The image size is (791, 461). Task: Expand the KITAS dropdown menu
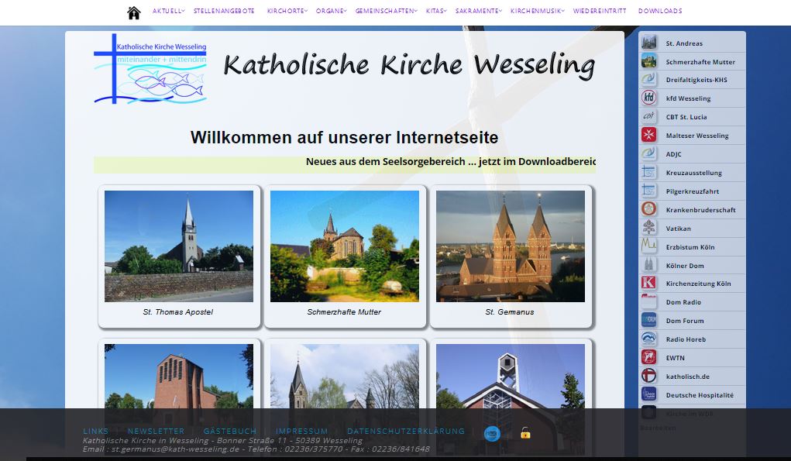(436, 11)
